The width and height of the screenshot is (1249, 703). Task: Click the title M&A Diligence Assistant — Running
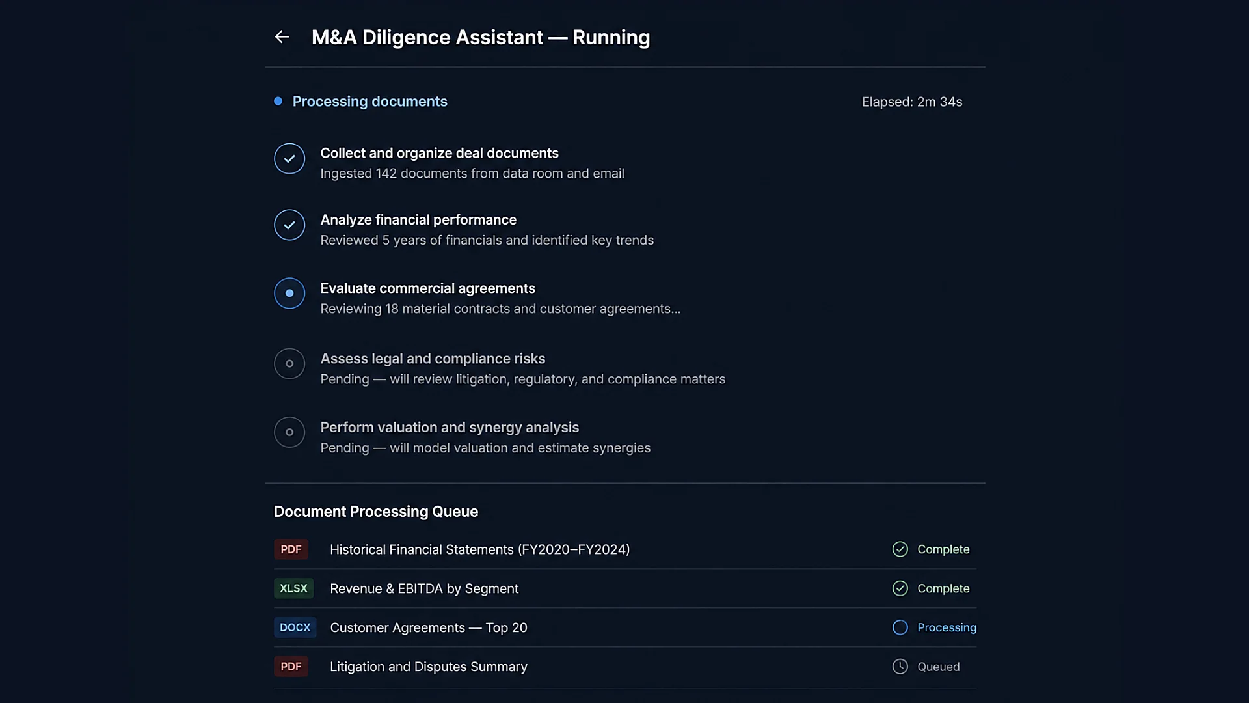pos(481,37)
